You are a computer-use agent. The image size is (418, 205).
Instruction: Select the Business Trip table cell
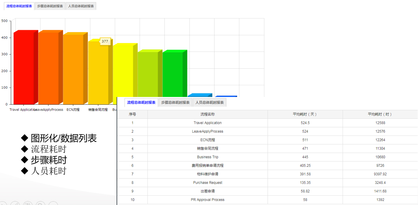coord(208,157)
